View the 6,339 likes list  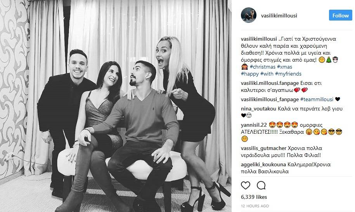(254, 197)
